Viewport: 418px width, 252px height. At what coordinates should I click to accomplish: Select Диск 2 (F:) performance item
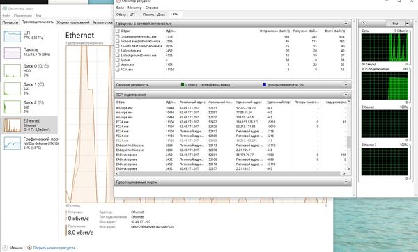29,107
